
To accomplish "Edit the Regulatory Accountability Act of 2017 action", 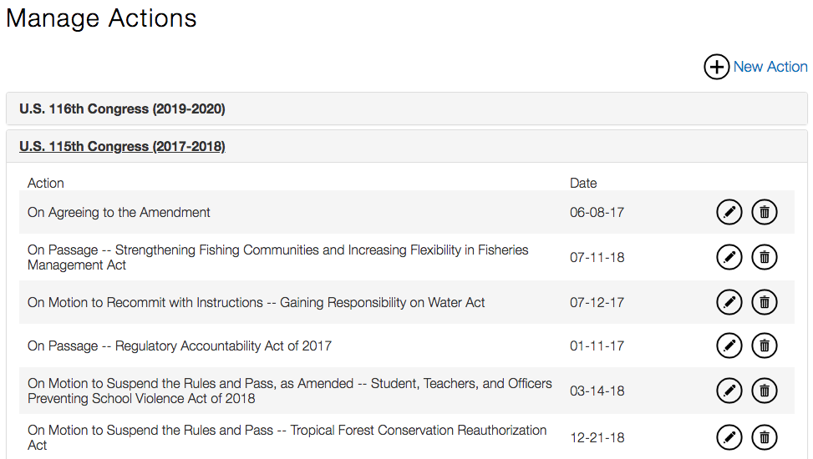I will tap(729, 346).
